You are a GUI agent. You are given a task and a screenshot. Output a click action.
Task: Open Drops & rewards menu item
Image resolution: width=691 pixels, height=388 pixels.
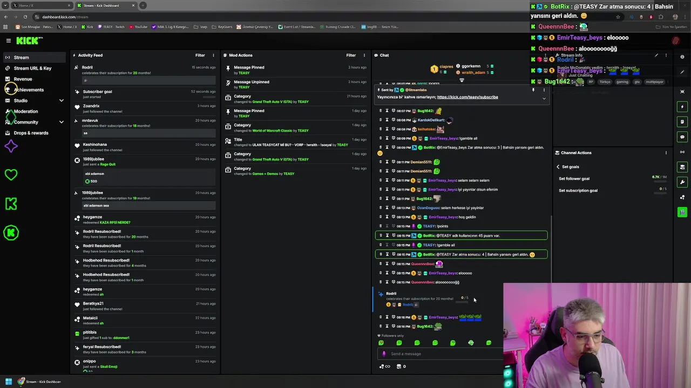pyautogui.click(x=31, y=133)
